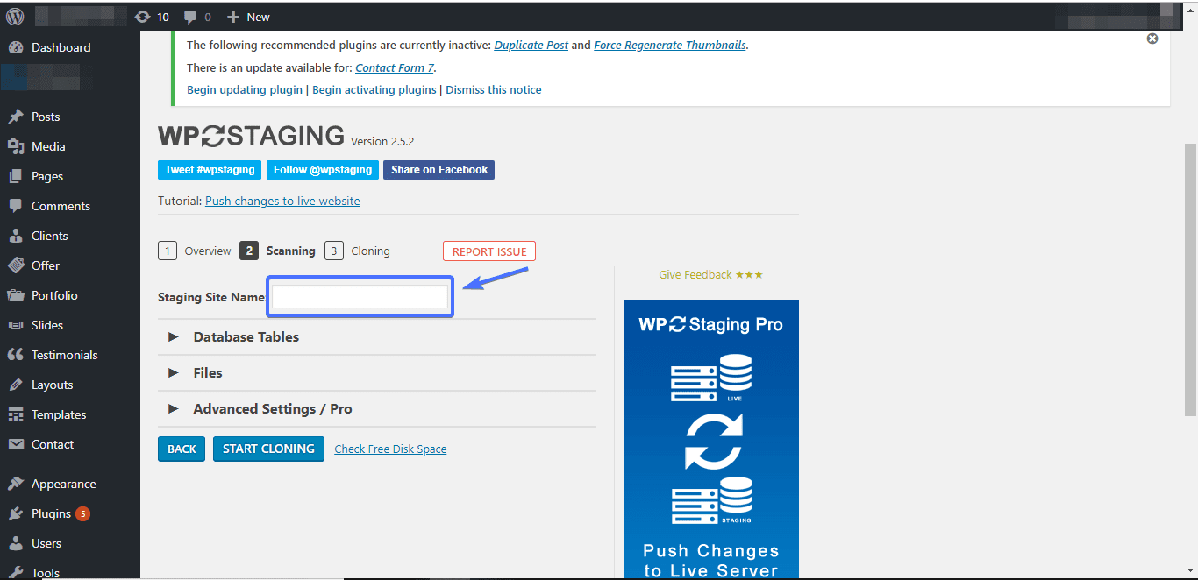Click the plus New button in admin bar

pyautogui.click(x=248, y=17)
